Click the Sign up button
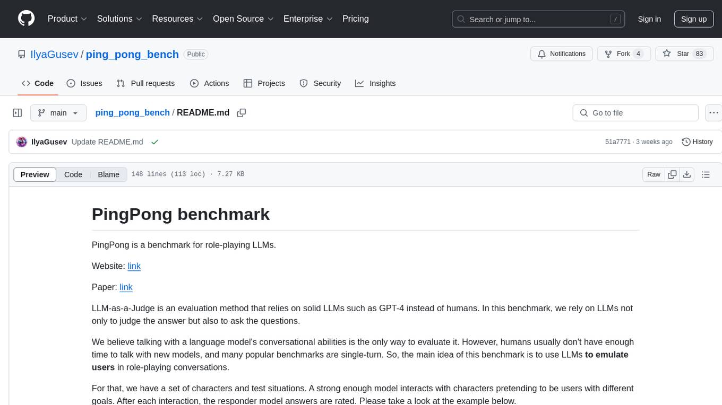This screenshot has width=722, height=405. tap(694, 19)
